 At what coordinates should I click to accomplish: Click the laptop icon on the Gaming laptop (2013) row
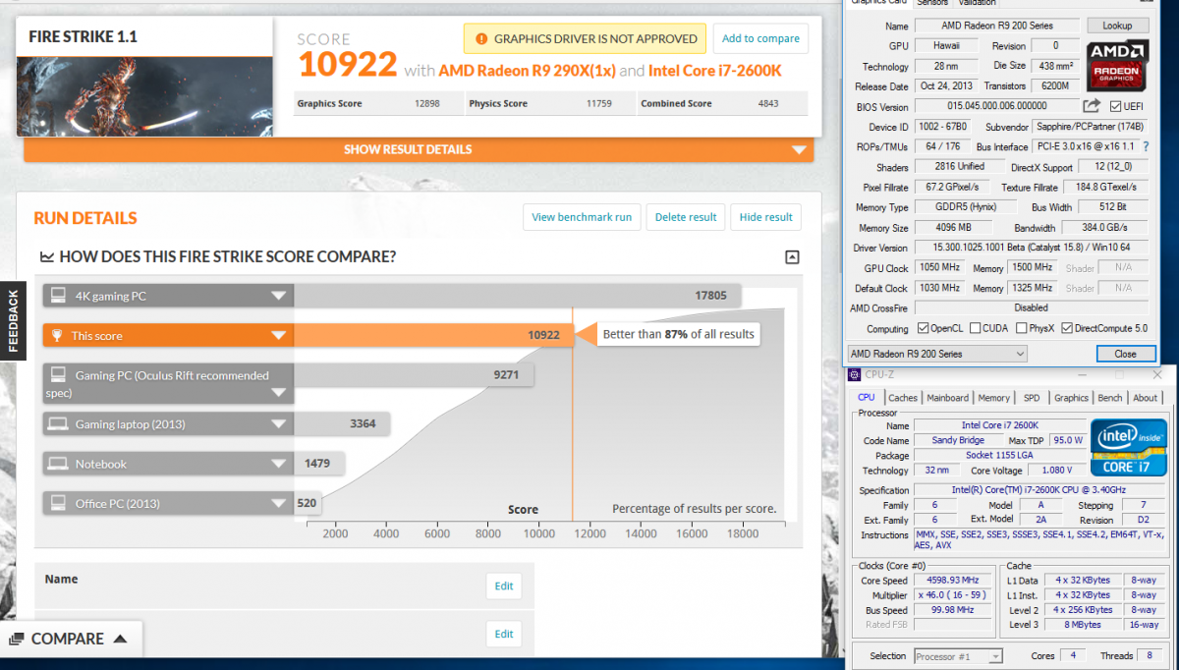point(58,424)
